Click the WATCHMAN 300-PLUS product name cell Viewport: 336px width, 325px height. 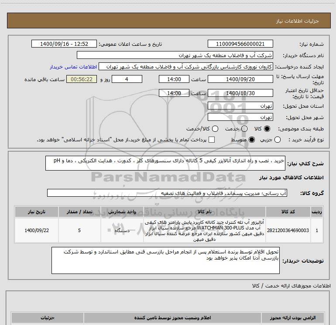tap(204, 230)
